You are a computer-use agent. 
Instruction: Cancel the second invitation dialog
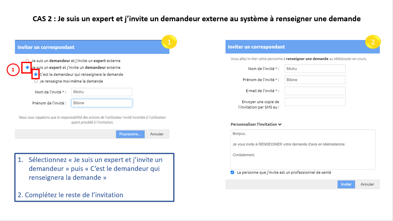click(367, 184)
